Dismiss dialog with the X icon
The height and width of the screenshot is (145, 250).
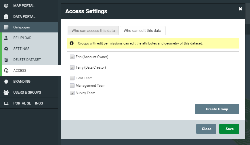click(240, 9)
